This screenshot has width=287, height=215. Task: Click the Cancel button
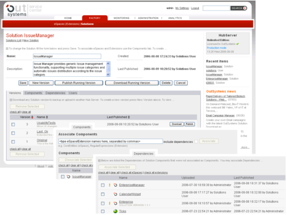(x=181, y=83)
